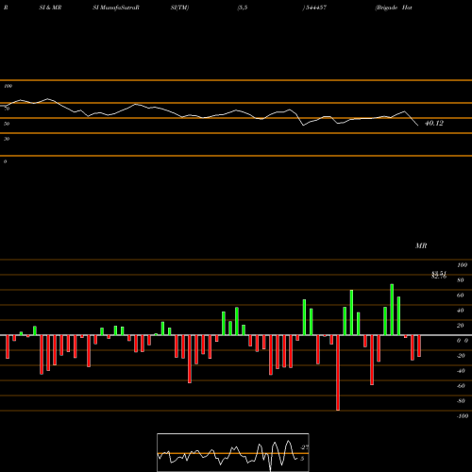Image resolution: width=472 pixels, height=472 pixels.
Task: Click the end point of the RSI line
Action: tap(418, 126)
